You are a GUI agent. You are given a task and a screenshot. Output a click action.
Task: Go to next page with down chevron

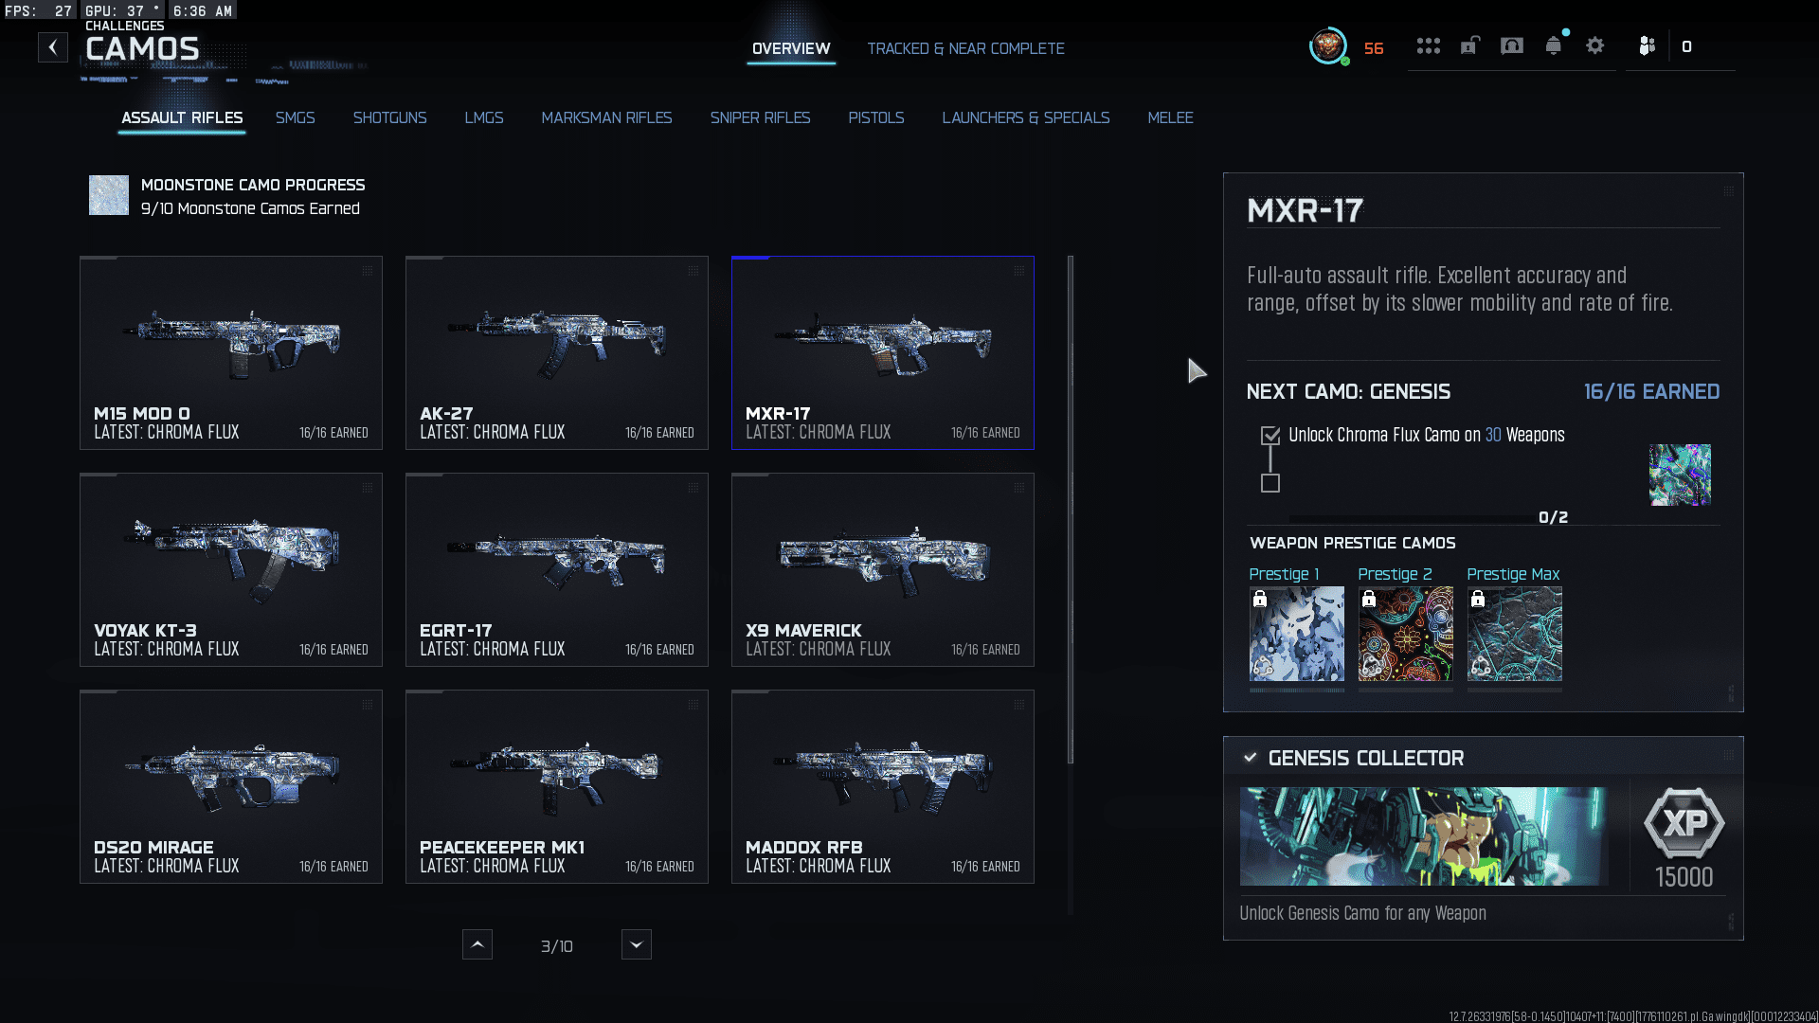637,944
